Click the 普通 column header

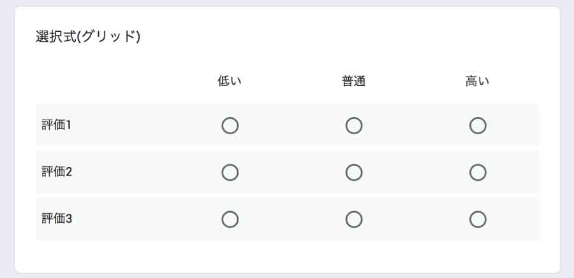[354, 81]
